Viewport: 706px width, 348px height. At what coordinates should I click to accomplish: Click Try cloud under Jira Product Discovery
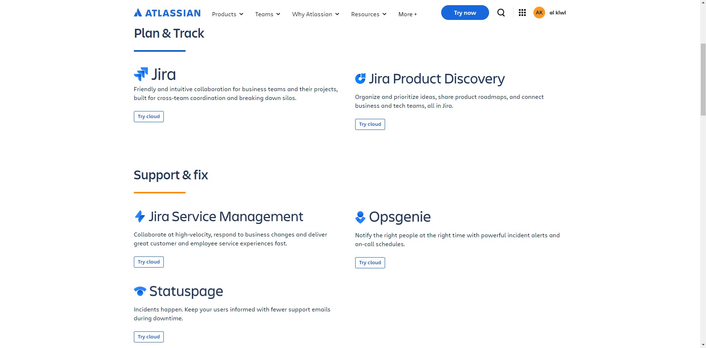370,124
